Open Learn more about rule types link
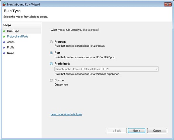Screen dimensions: 174x140 click(66, 114)
